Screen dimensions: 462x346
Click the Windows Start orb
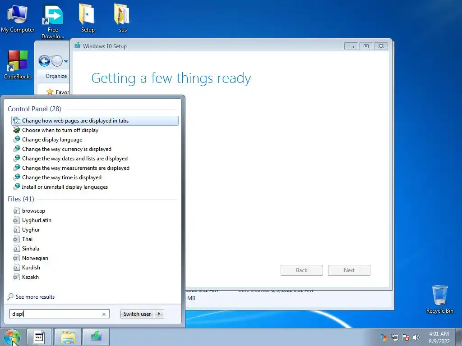pyautogui.click(x=12, y=337)
